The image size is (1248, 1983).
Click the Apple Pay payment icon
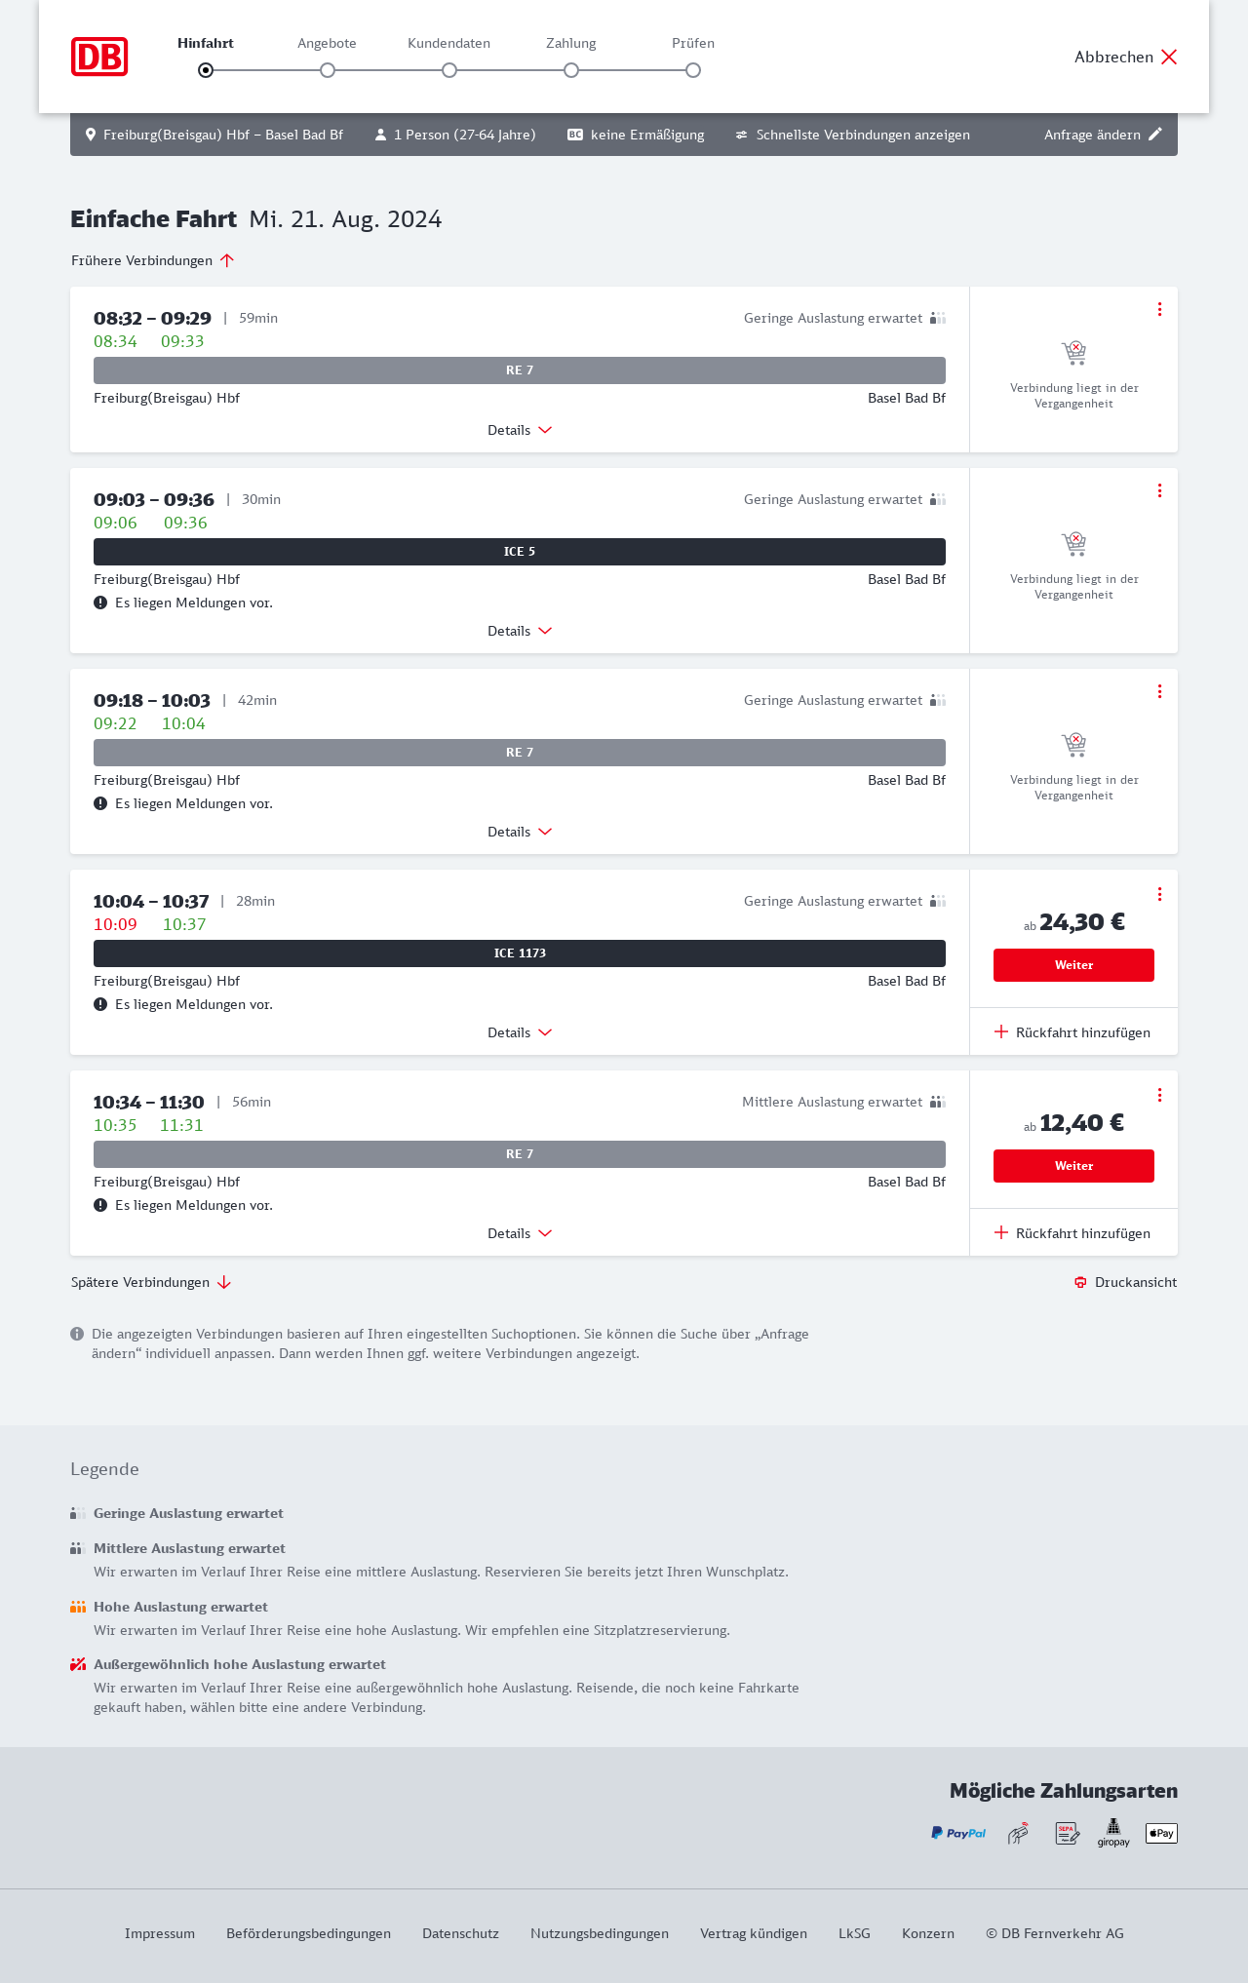[x=1161, y=1833]
